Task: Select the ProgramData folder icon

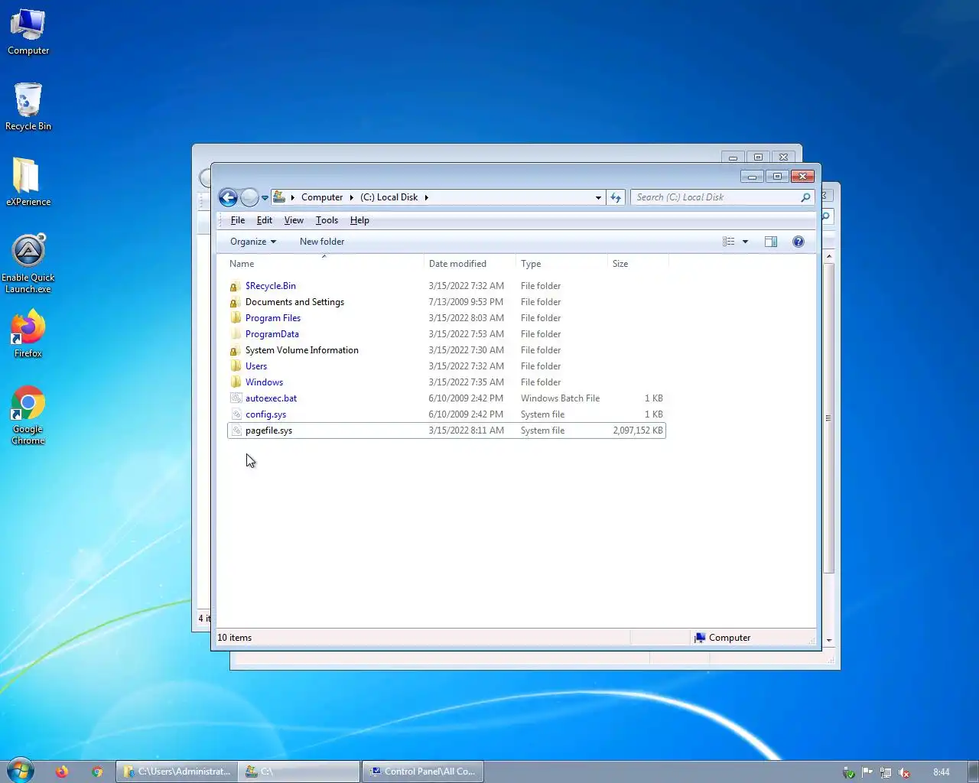Action: coord(236,334)
